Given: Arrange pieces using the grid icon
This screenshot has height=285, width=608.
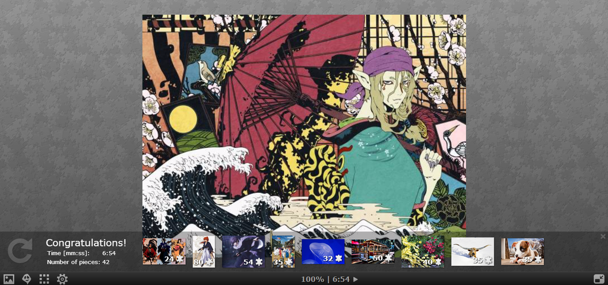Looking at the screenshot, I should pyautogui.click(x=44, y=279).
